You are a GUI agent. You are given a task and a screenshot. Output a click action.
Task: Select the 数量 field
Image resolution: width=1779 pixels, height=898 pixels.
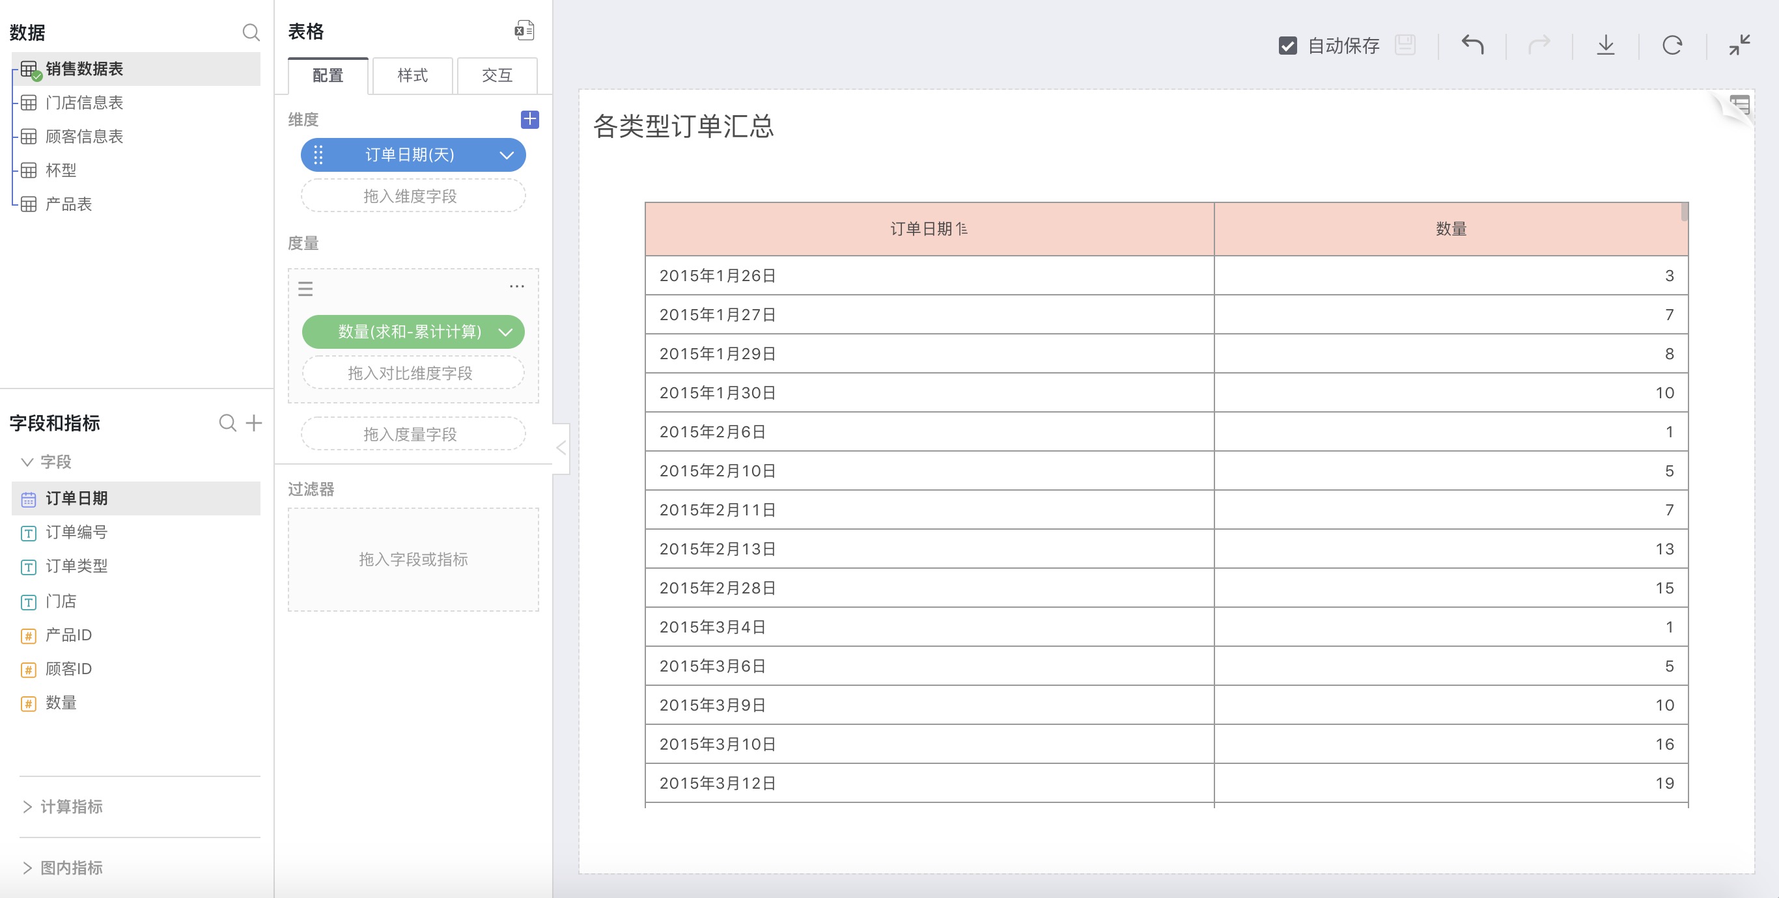tap(136, 703)
